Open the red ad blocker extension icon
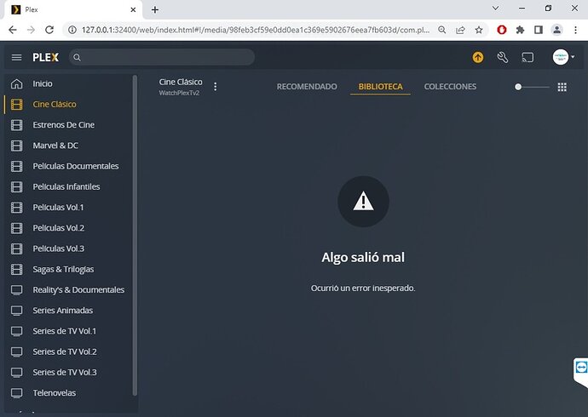This screenshot has width=588, height=417. pyautogui.click(x=502, y=30)
